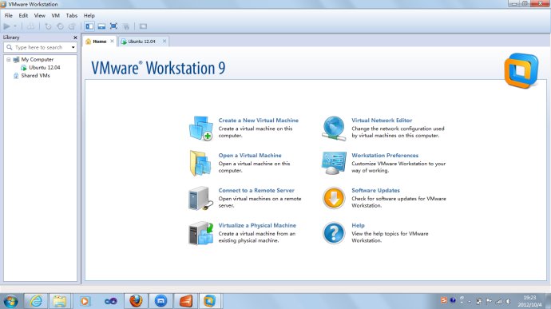The width and height of the screenshot is (551, 309).
Task: Select My Computer in the Library
Action: [x=37, y=59]
